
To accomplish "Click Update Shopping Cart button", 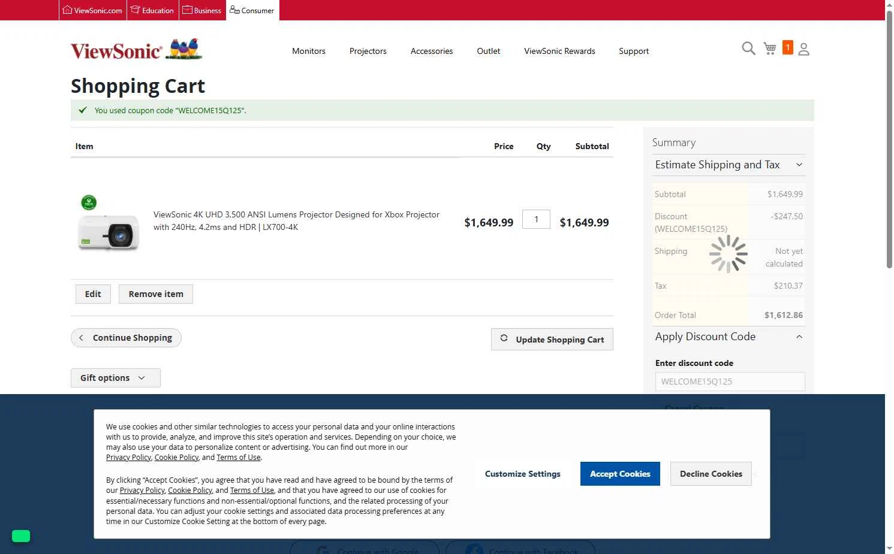I will pos(552,340).
